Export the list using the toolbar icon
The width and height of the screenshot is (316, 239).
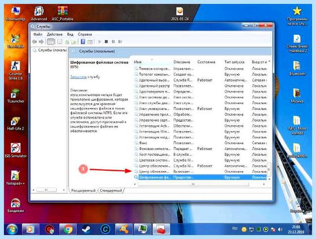(x=74, y=42)
